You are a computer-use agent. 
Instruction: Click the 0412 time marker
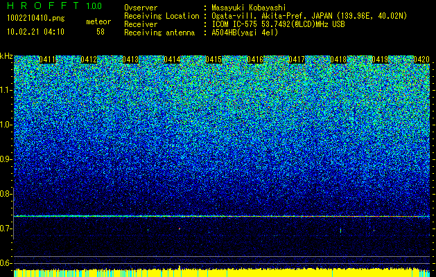coord(89,60)
